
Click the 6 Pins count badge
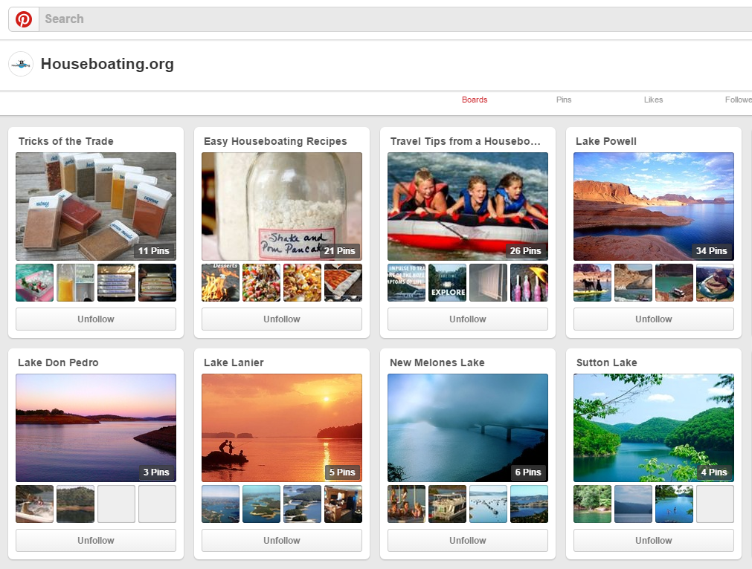527,472
